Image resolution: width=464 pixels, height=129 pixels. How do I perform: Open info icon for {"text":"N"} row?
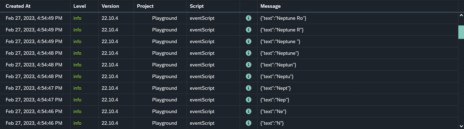click(248, 123)
